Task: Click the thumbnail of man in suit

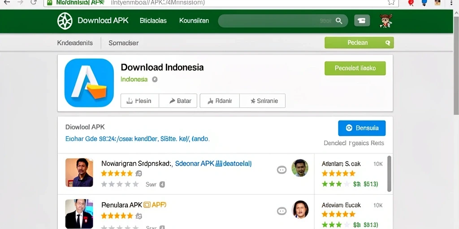Action: 79,214
